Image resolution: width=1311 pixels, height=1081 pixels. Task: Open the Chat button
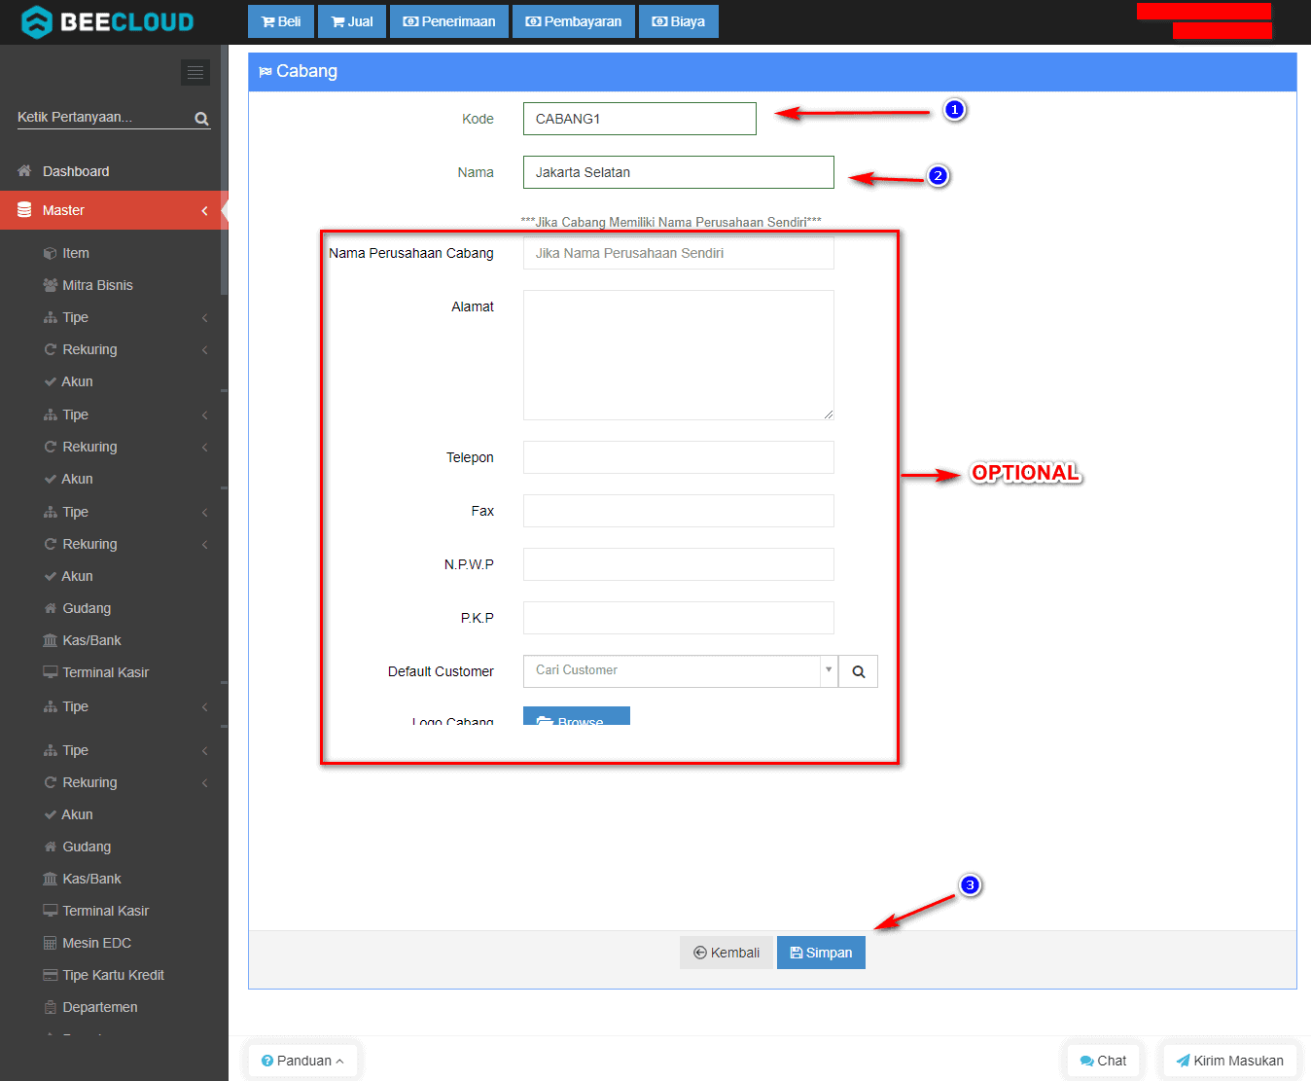[1103, 1061]
